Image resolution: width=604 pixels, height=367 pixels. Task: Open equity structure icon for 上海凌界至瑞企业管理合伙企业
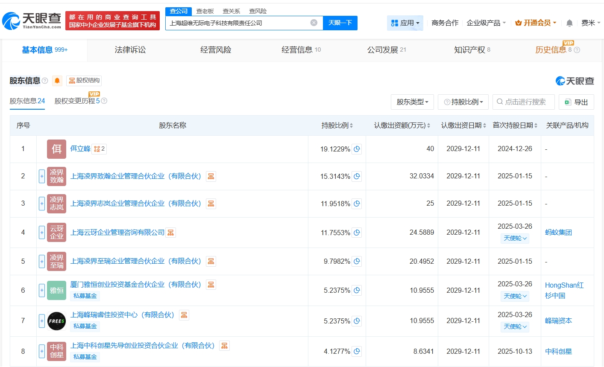[x=211, y=261]
